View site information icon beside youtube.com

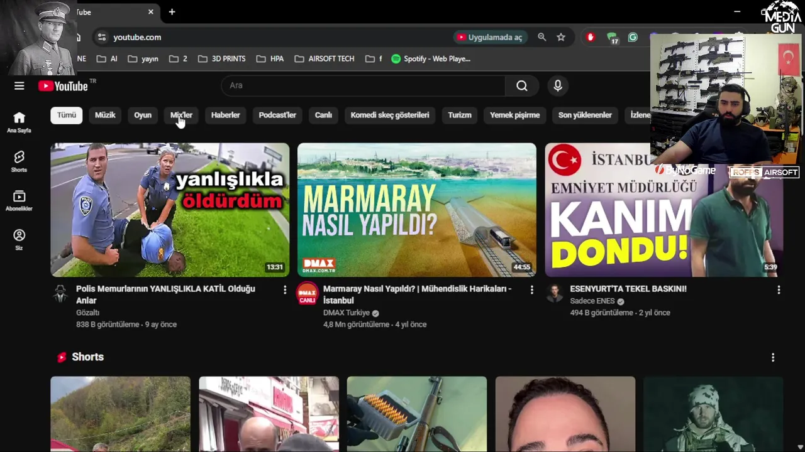101,37
